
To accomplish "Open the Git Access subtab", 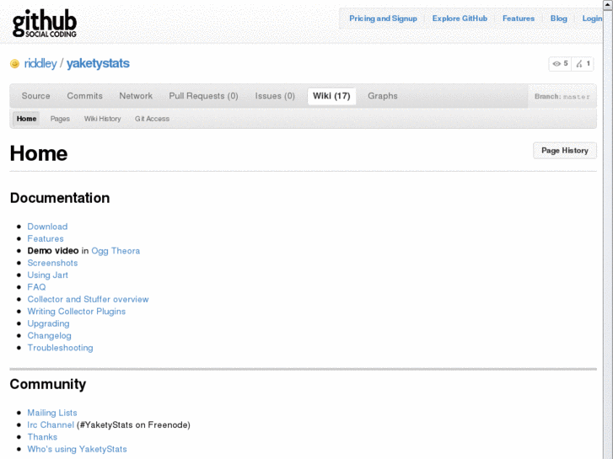I will [x=152, y=119].
